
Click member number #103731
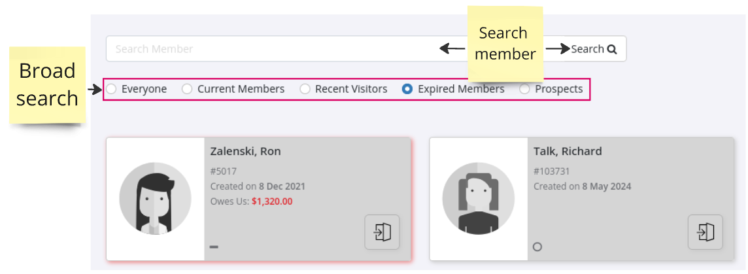pyautogui.click(x=552, y=171)
